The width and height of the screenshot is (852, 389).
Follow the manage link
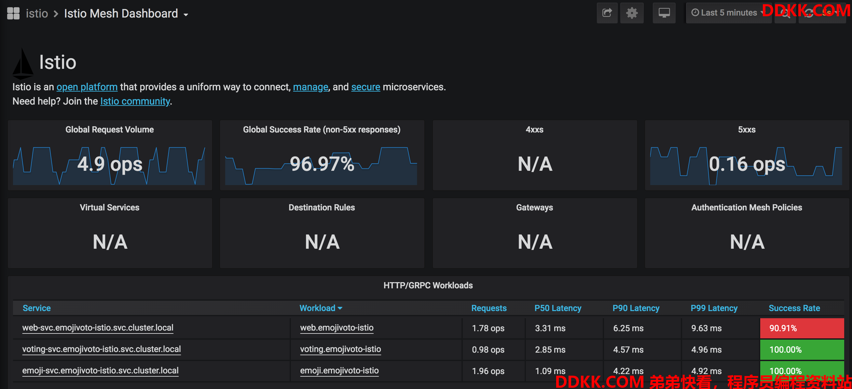click(310, 87)
